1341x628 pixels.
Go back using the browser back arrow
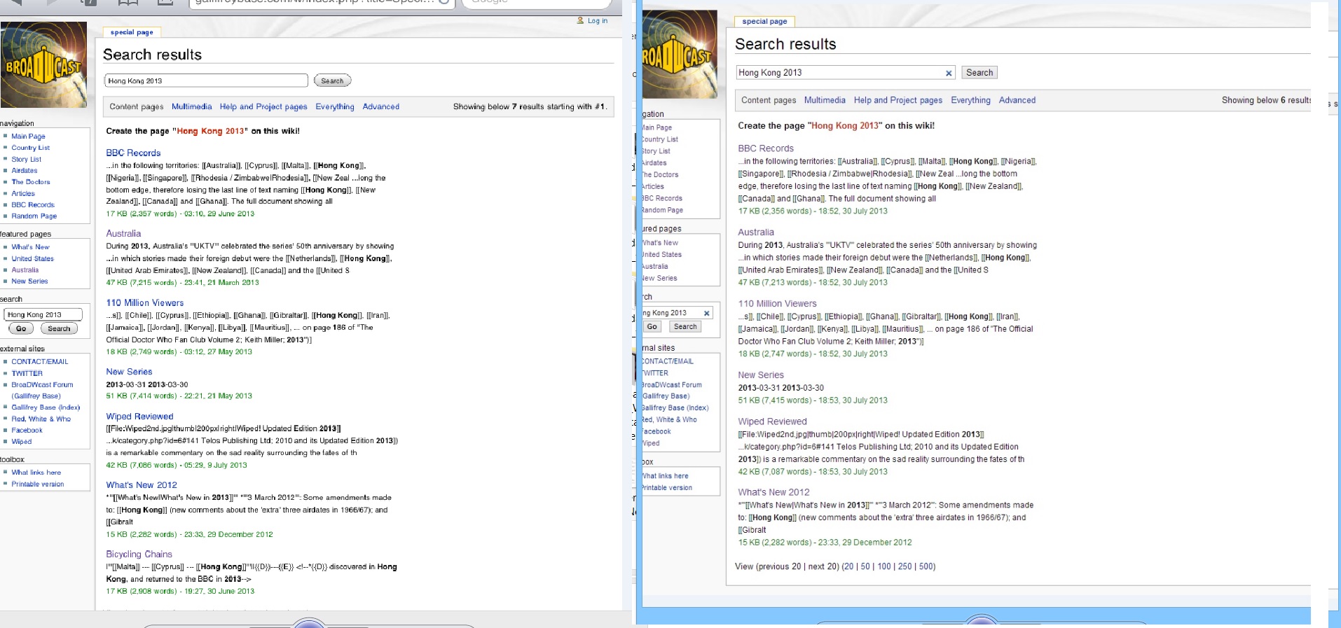pos(15,2)
